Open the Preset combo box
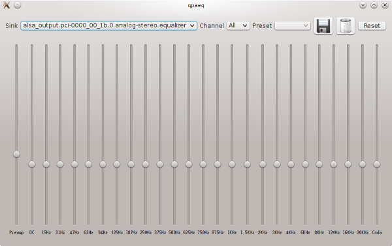Screen dimensions: 392x246 (293, 25)
